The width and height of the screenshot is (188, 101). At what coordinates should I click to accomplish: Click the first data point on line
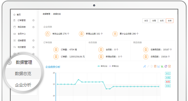pyautogui.click(x=57, y=84)
